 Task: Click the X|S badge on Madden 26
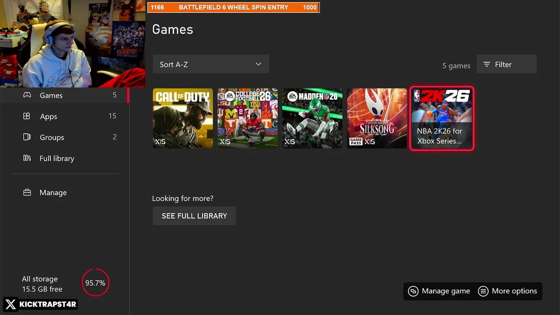(290, 142)
